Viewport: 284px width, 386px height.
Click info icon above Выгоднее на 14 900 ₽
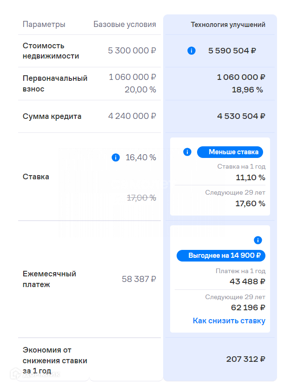point(258,240)
